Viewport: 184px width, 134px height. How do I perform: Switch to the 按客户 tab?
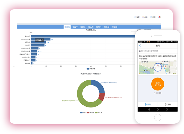[x=75, y=27]
